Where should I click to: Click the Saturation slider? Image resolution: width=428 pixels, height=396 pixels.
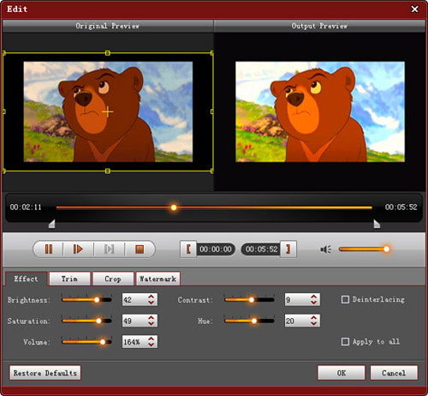click(86, 321)
